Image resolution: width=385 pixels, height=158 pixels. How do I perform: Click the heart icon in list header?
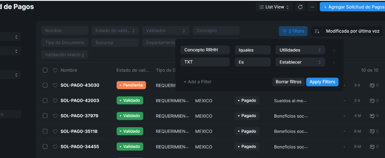[55, 70]
